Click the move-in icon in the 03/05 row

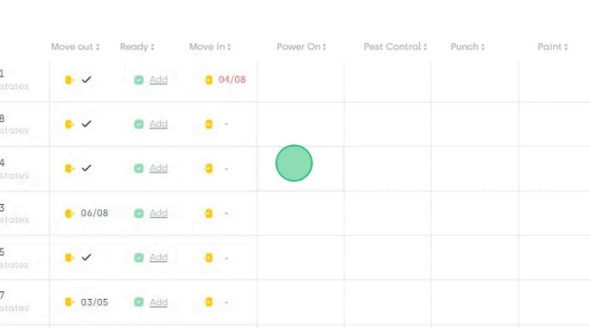pos(209,302)
